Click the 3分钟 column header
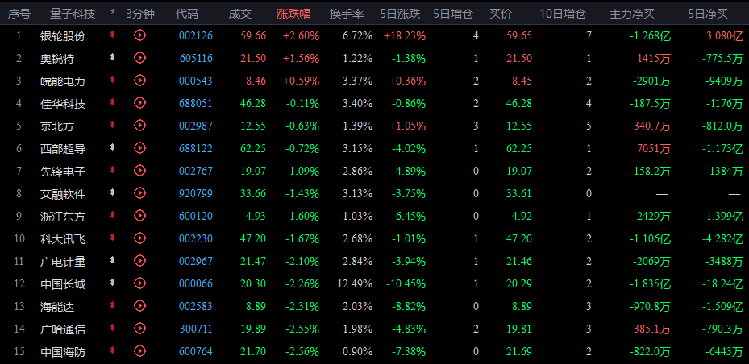Screen dimensions: 749x364 pyautogui.click(x=140, y=14)
